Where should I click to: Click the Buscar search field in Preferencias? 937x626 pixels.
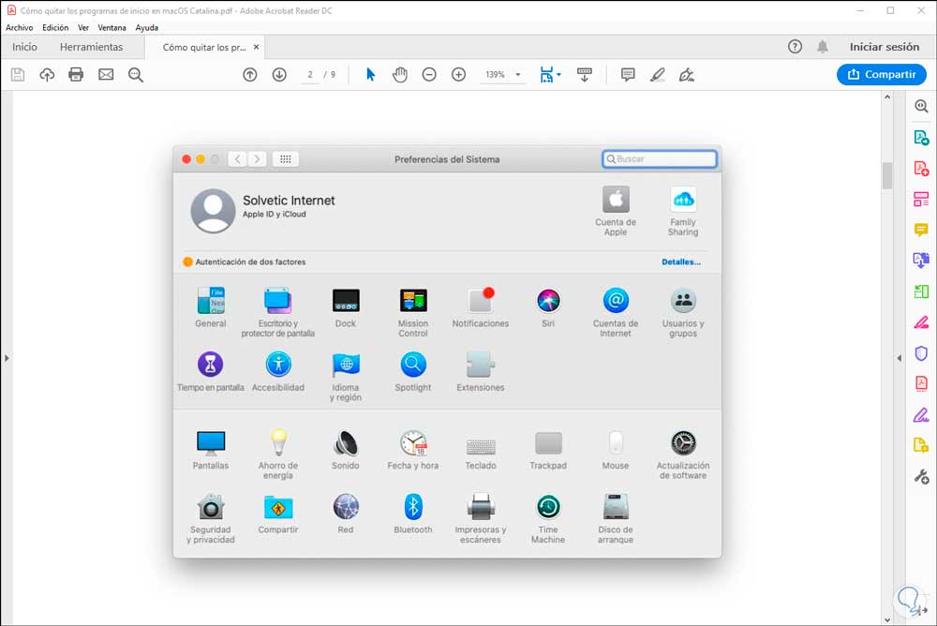tap(660, 159)
